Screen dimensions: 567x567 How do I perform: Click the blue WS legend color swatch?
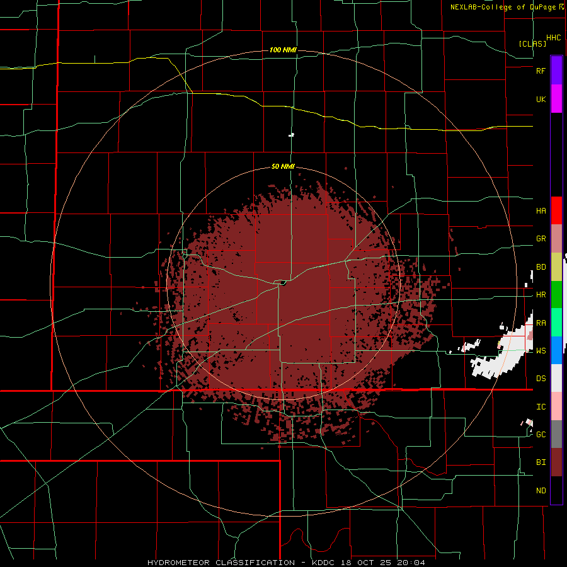(x=556, y=350)
